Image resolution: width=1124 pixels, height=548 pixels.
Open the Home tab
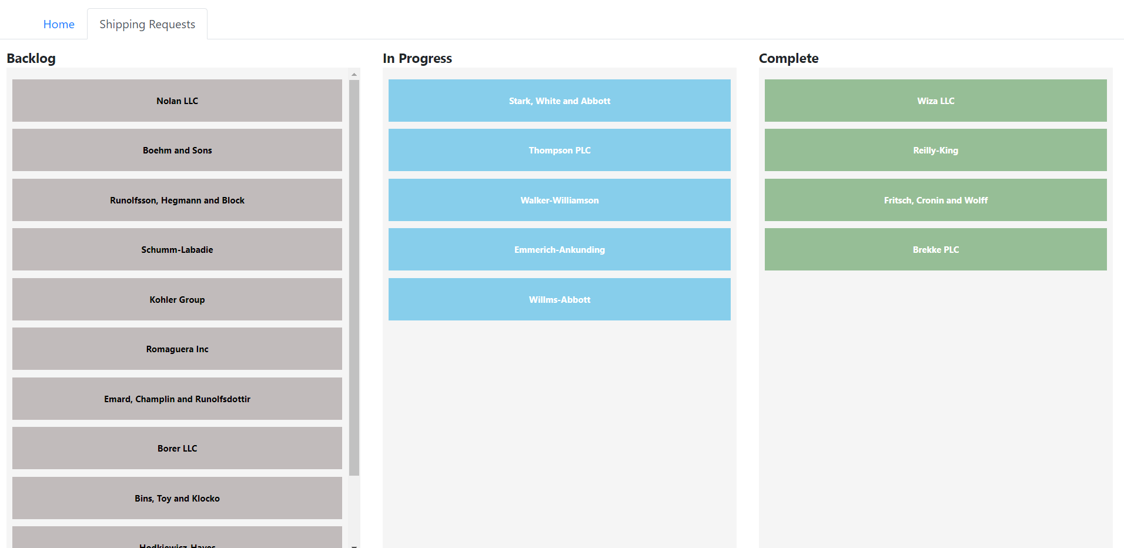[x=59, y=24]
